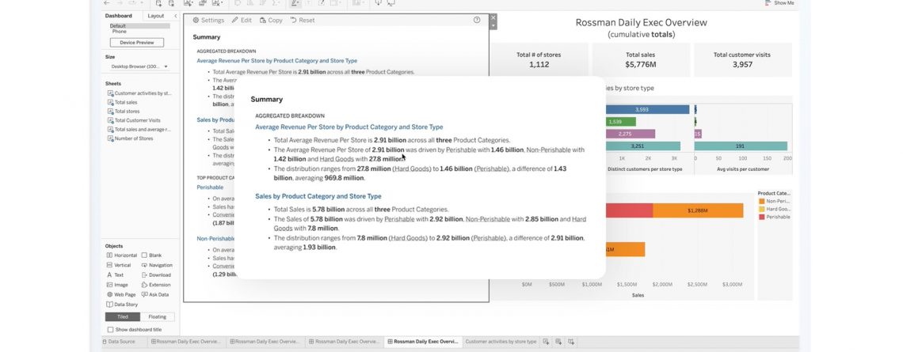Select the 'Customer activities by st...' sheet

(x=139, y=93)
